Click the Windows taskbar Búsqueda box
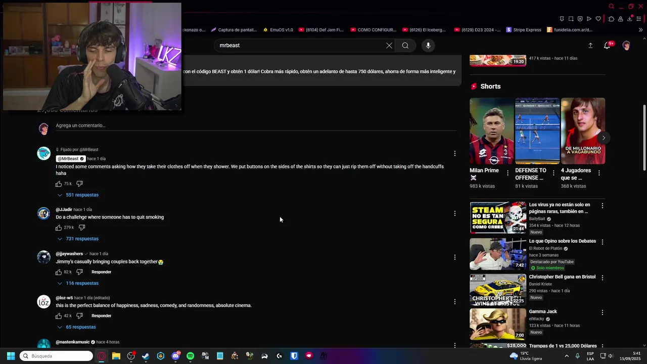The width and height of the screenshot is (647, 364). [x=56, y=356]
